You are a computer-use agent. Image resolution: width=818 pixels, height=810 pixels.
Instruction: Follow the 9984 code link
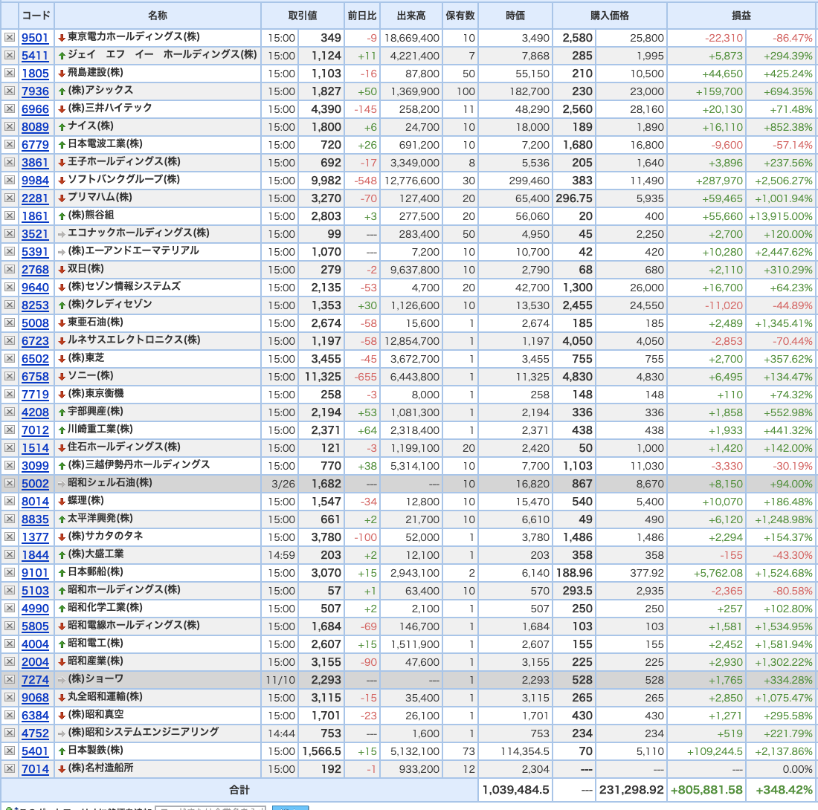pyautogui.click(x=35, y=181)
